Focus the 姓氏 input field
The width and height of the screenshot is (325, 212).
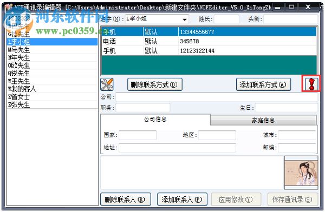pyautogui.click(x=226, y=19)
